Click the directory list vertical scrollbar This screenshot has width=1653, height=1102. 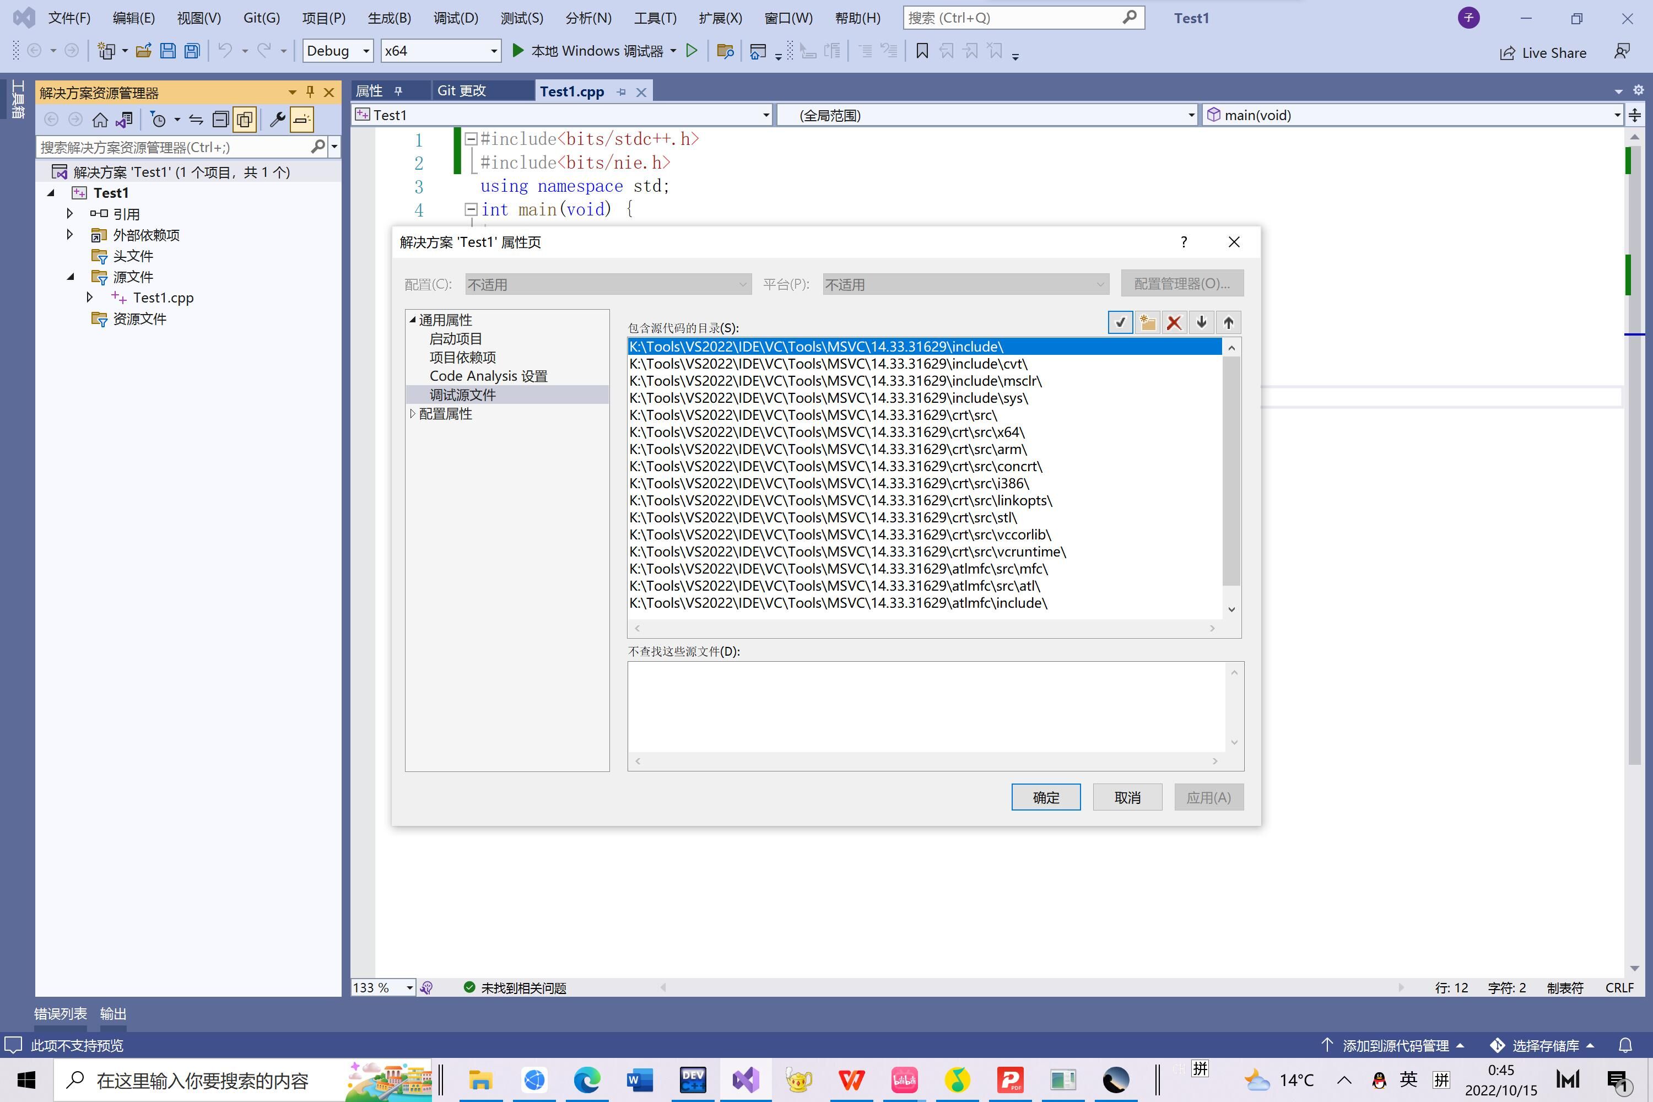tap(1230, 471)
